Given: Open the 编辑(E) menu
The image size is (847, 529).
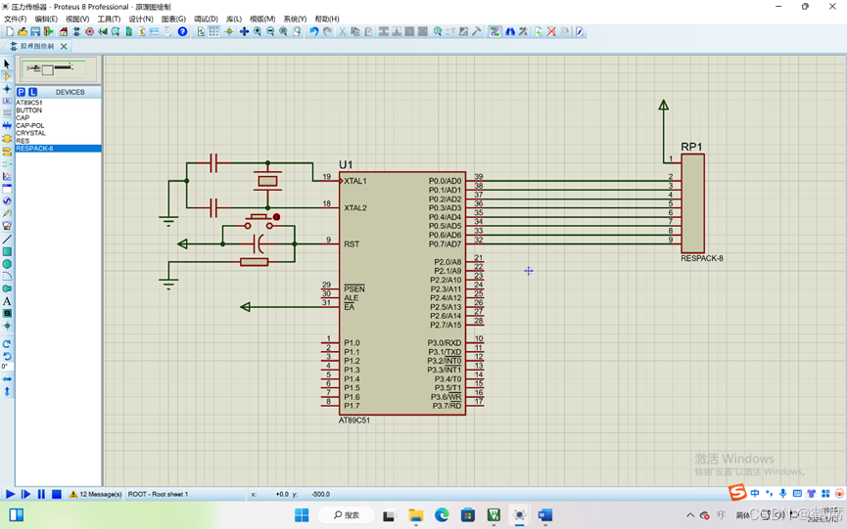Looking at the screenshot, I should [x=46, y=19].
